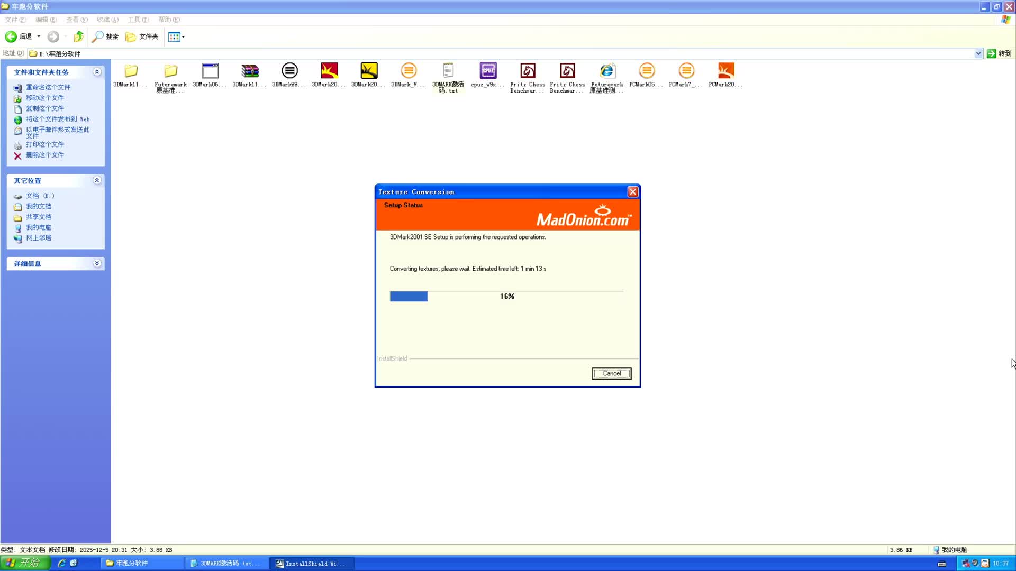
Task: Click the green Go (转到) button
Action: (x=999, y=53)
